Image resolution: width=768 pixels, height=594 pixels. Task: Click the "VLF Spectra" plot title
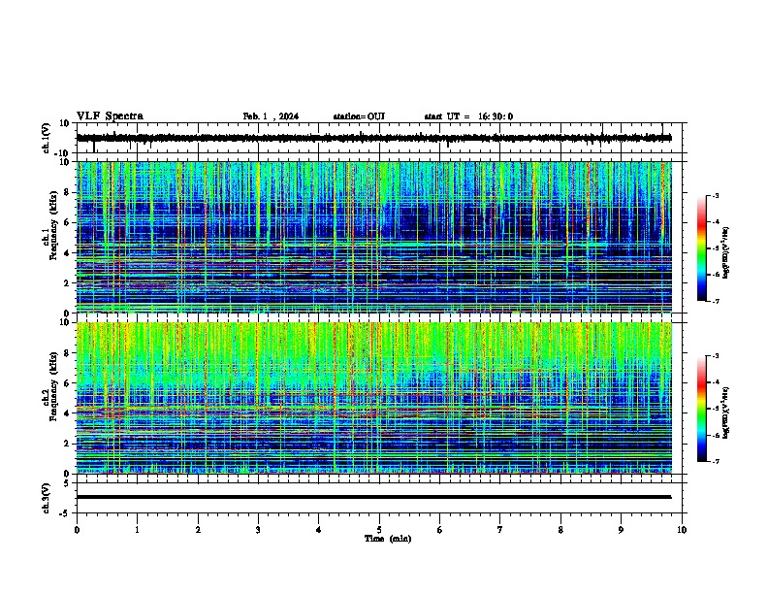[110, 116]
